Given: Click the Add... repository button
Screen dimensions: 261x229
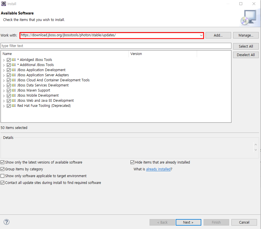Looking at the screenshot, I should click(218, 35).
